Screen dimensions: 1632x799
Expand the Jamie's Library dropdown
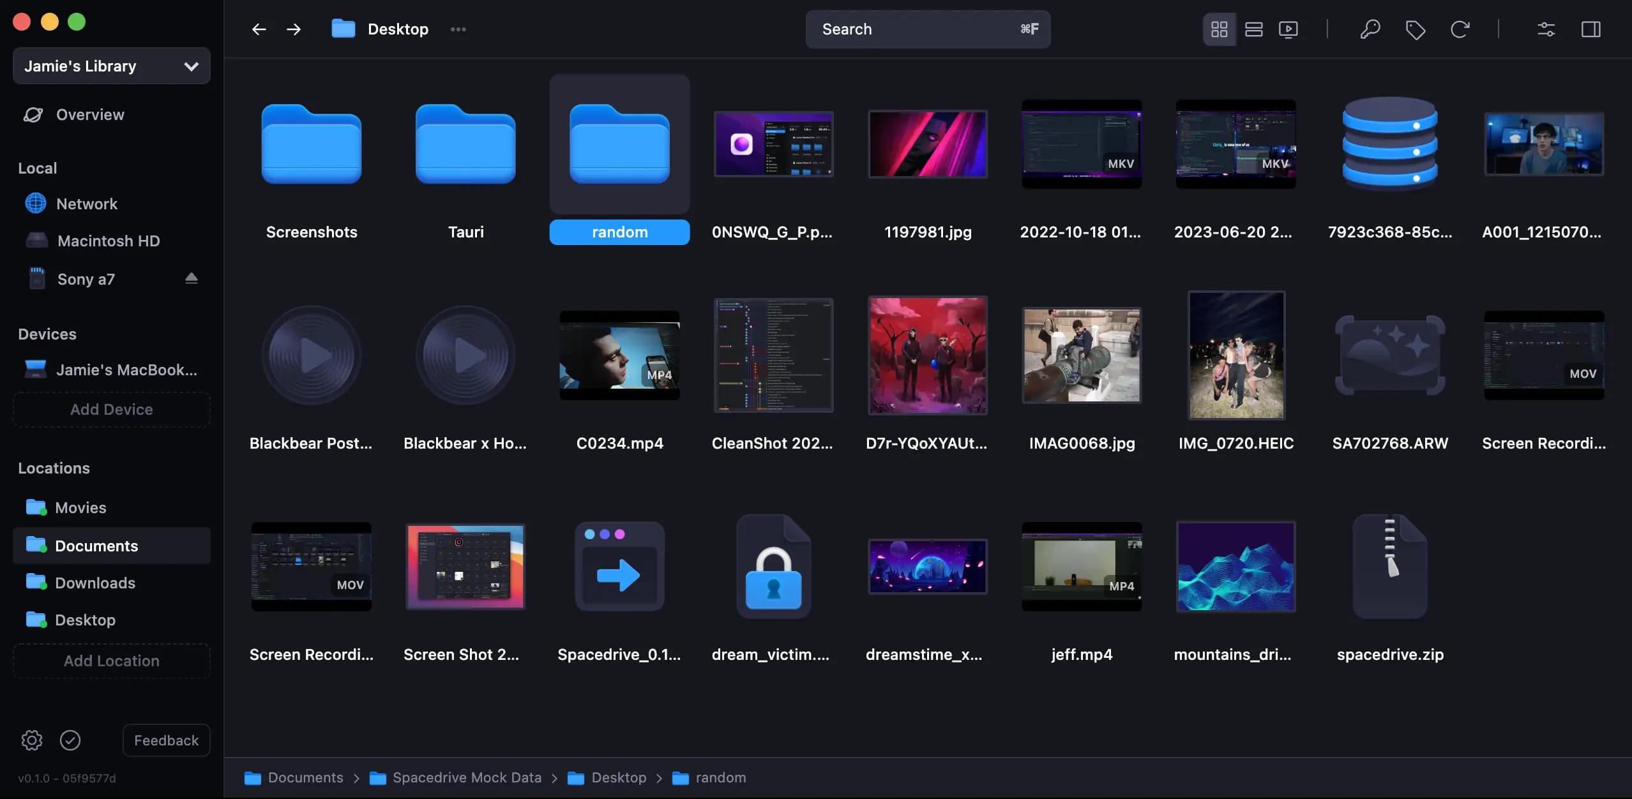coord(112,66)
